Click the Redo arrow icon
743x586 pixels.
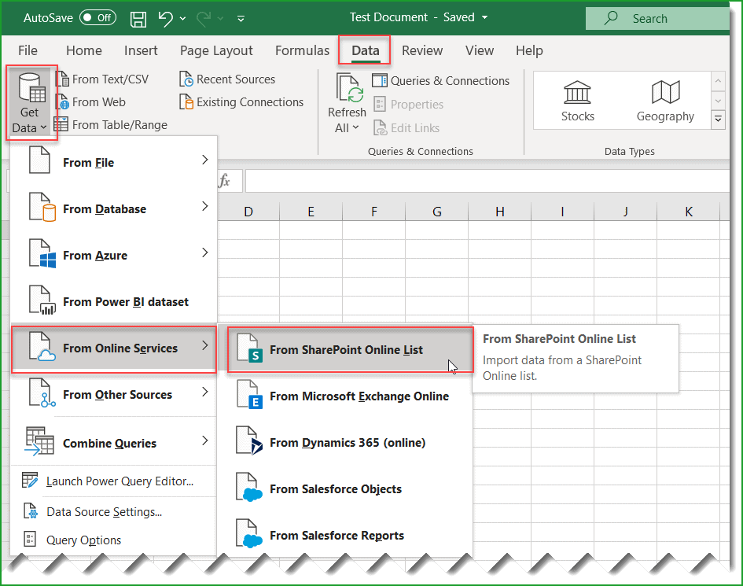[x=204, y=19]
